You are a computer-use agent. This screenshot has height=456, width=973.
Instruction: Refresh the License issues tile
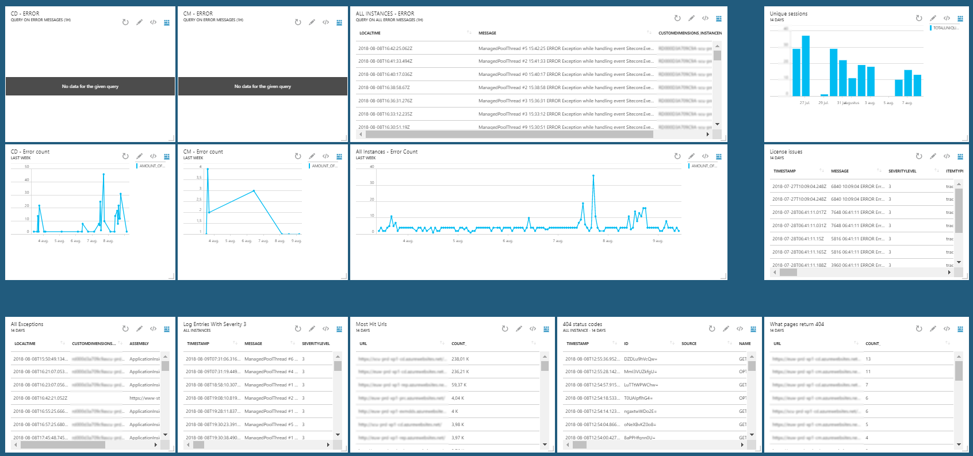pyautogui.click(x=919, y=156)
